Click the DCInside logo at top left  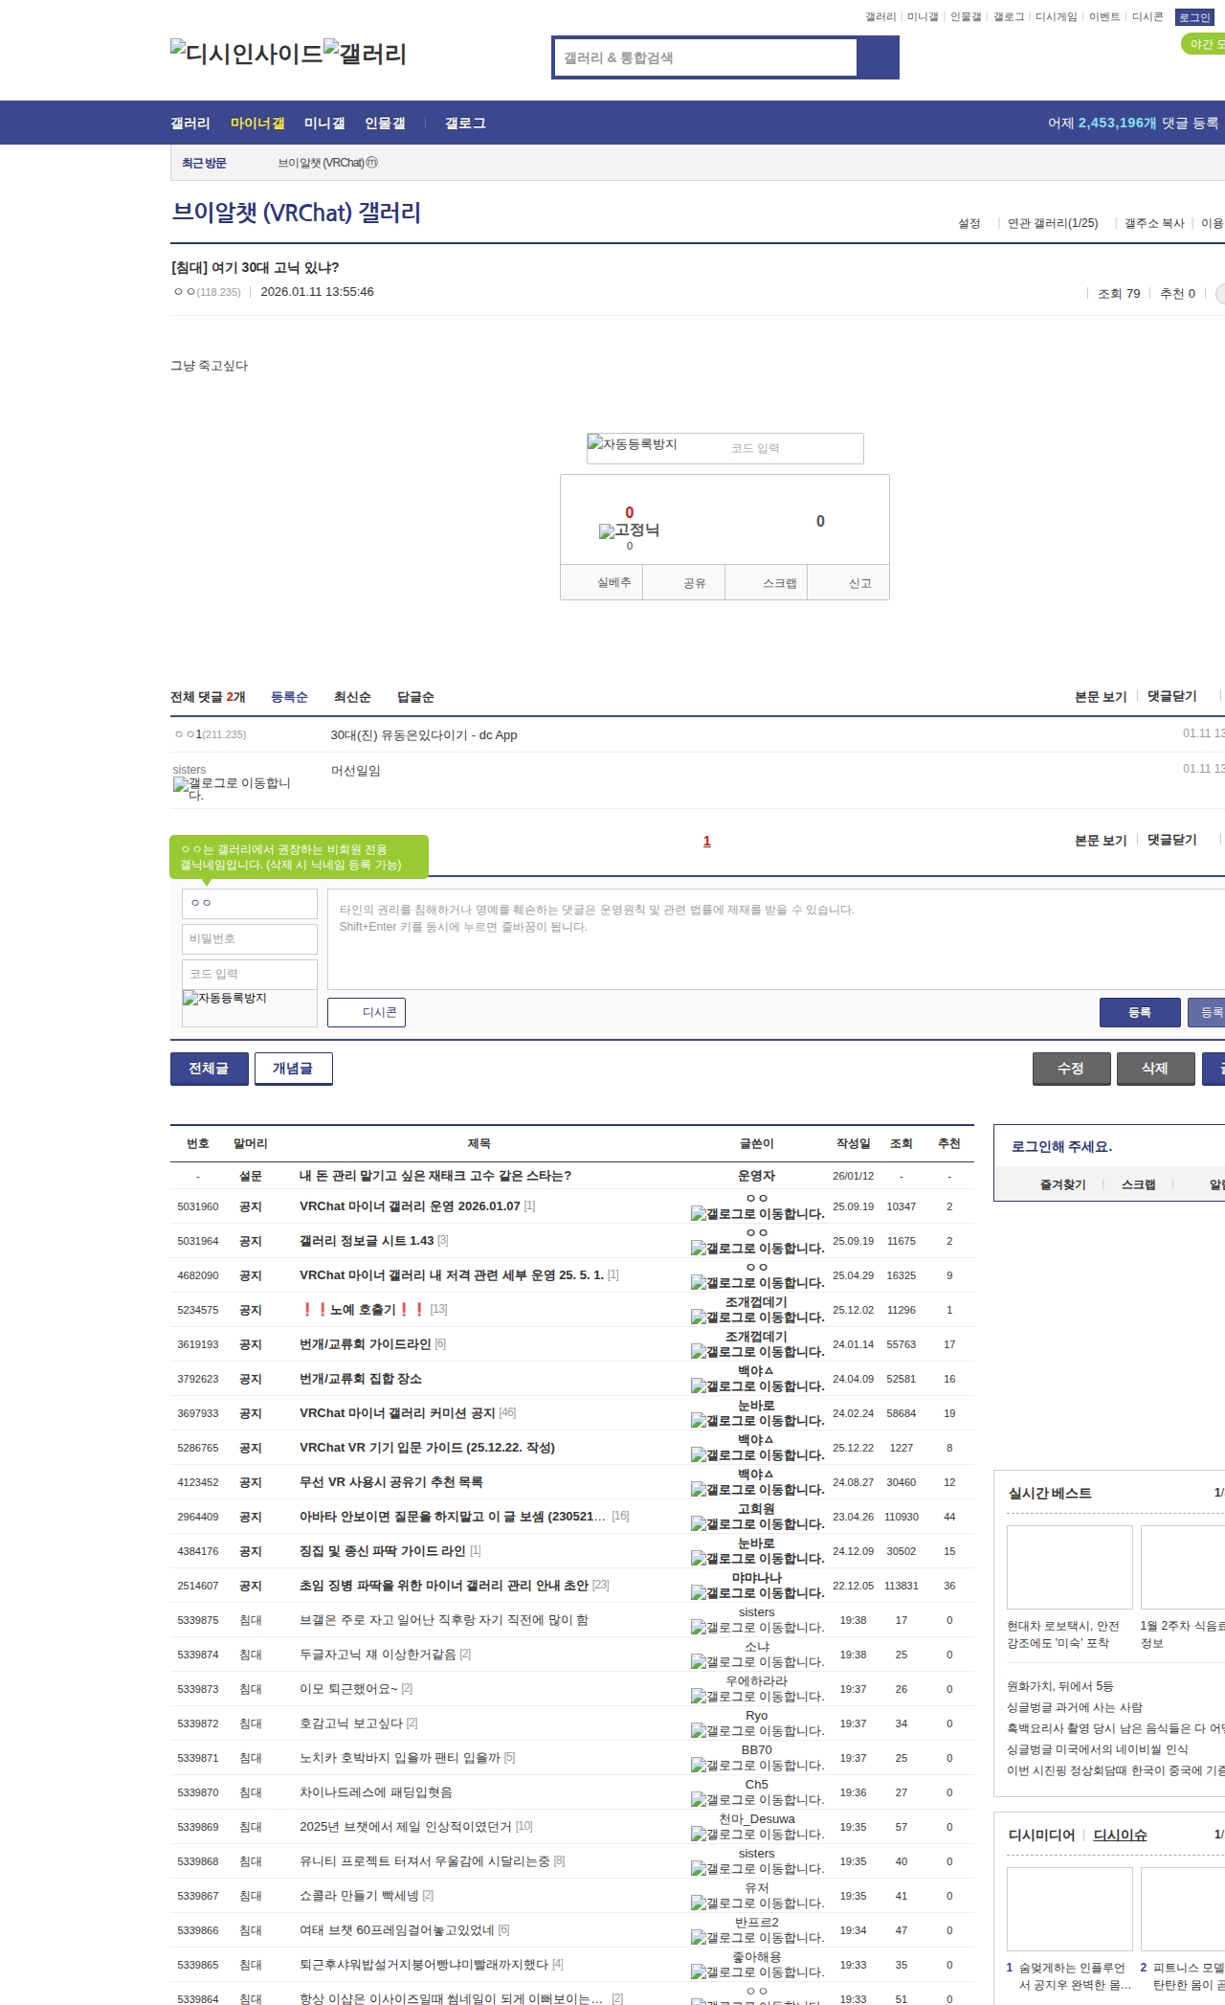pos(246,54)
